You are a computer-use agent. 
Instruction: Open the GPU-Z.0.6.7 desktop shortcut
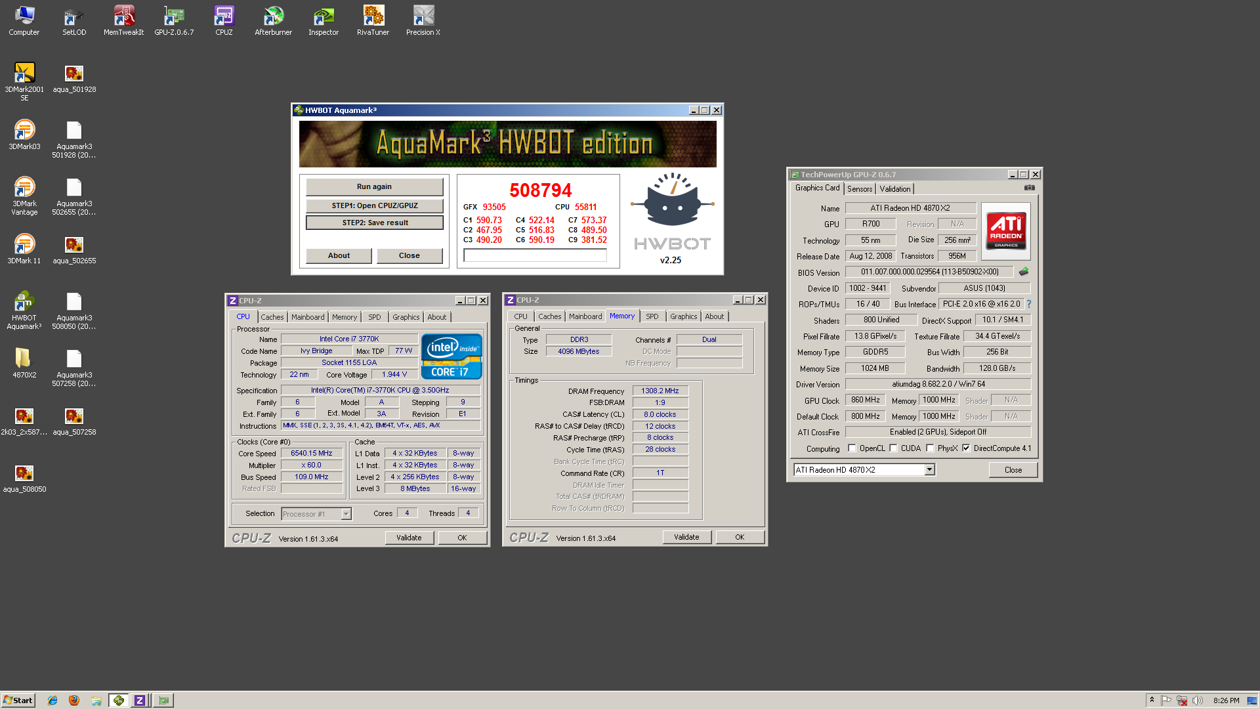pyautogui.click(x=174, y=20)
